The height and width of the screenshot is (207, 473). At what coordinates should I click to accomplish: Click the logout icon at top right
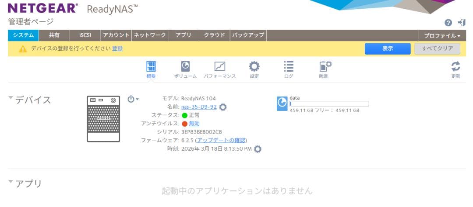coord(462,23)
